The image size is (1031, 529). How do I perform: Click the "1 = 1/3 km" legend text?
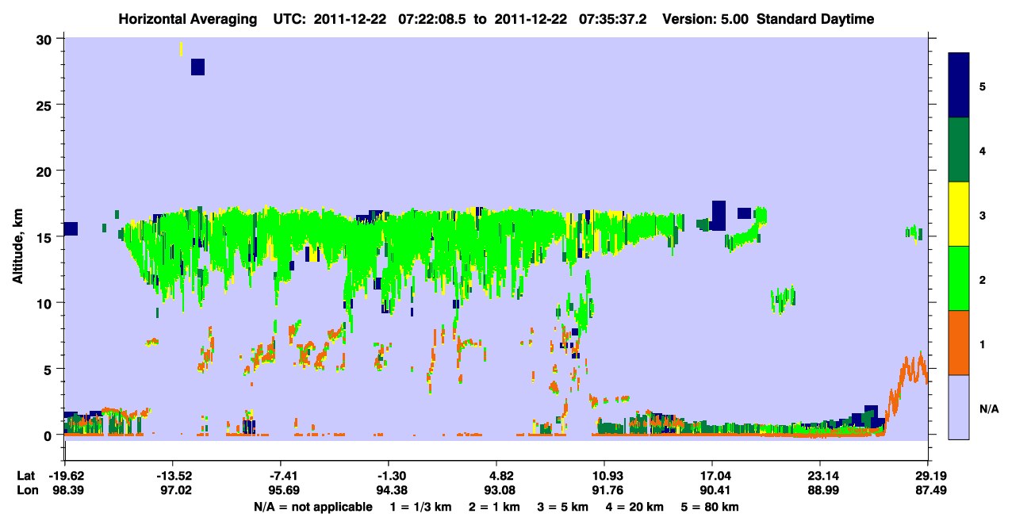click(423, 507)
